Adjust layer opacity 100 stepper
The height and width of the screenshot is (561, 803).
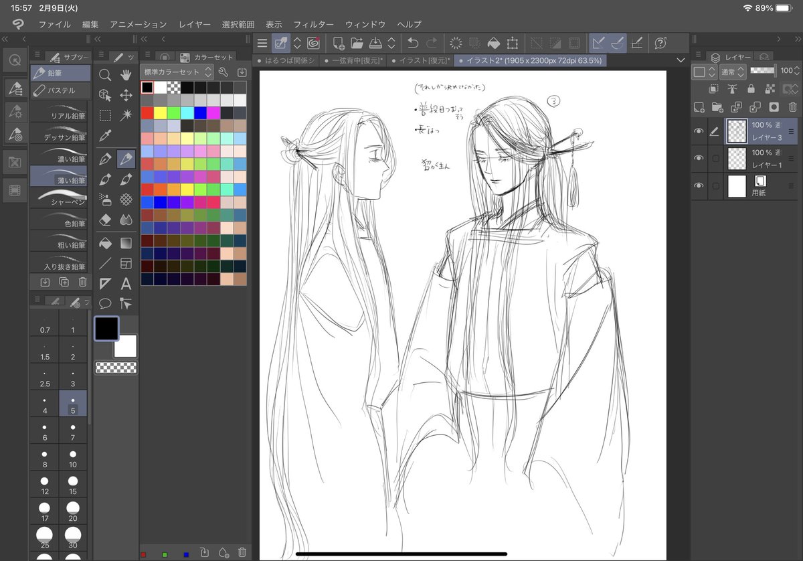(796, 71)
